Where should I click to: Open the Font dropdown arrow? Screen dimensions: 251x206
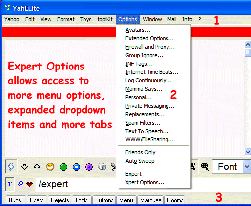(x=247, y=167)
